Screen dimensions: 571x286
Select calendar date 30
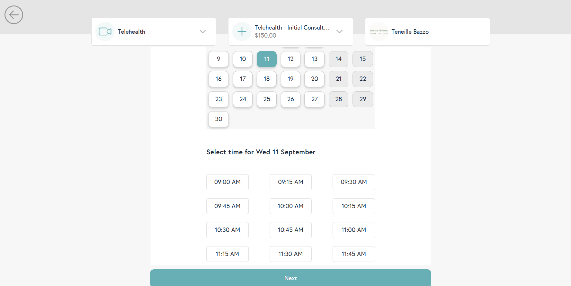tap(219, 119)
